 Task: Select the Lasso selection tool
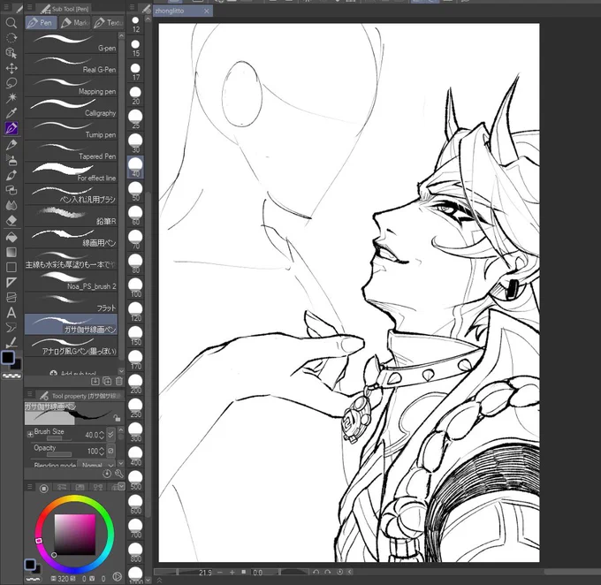(11, 83)
